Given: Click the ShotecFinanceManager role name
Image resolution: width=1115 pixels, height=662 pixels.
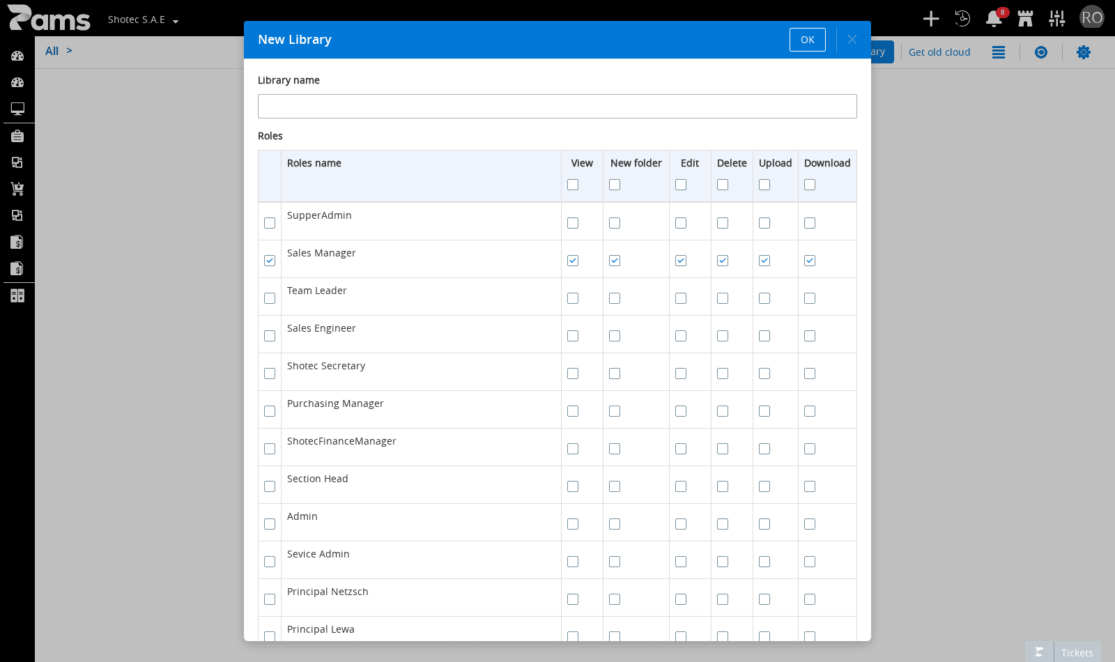Looking at the screenshot, I should point(341,441).
